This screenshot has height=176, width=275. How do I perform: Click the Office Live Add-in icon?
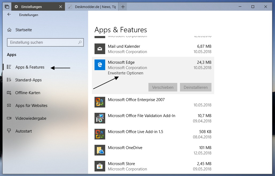[x=100, y=134]
